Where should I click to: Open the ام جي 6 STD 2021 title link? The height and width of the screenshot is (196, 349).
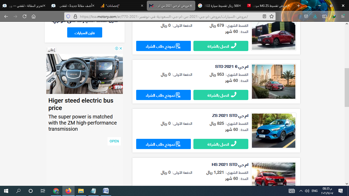232,67
